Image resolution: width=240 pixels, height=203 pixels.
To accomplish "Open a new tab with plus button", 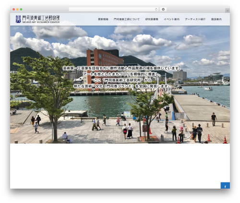I will [228, 11].
